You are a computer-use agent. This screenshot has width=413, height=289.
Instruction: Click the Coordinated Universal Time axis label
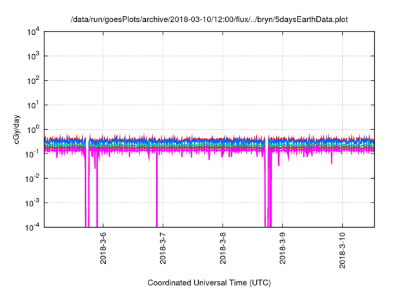(209, 283)
